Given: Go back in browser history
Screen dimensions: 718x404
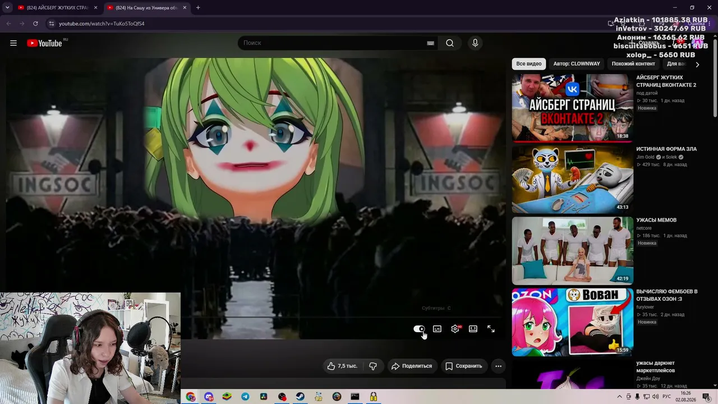Looking at the screenshot, I should (8, 24).
